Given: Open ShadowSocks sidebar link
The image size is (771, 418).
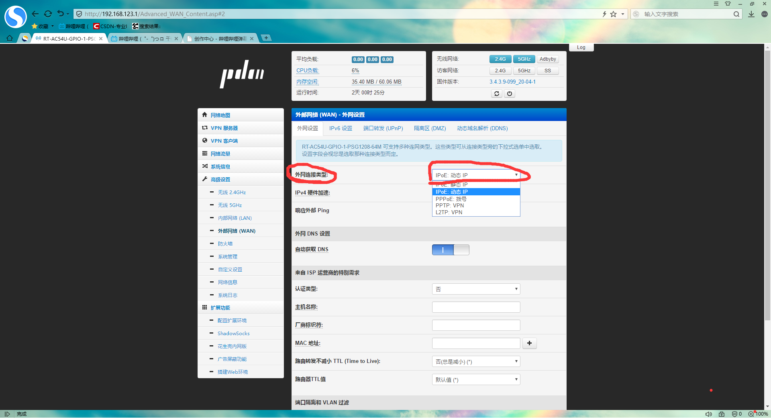Looking at the screenshot, I should (x=234, y=333).
